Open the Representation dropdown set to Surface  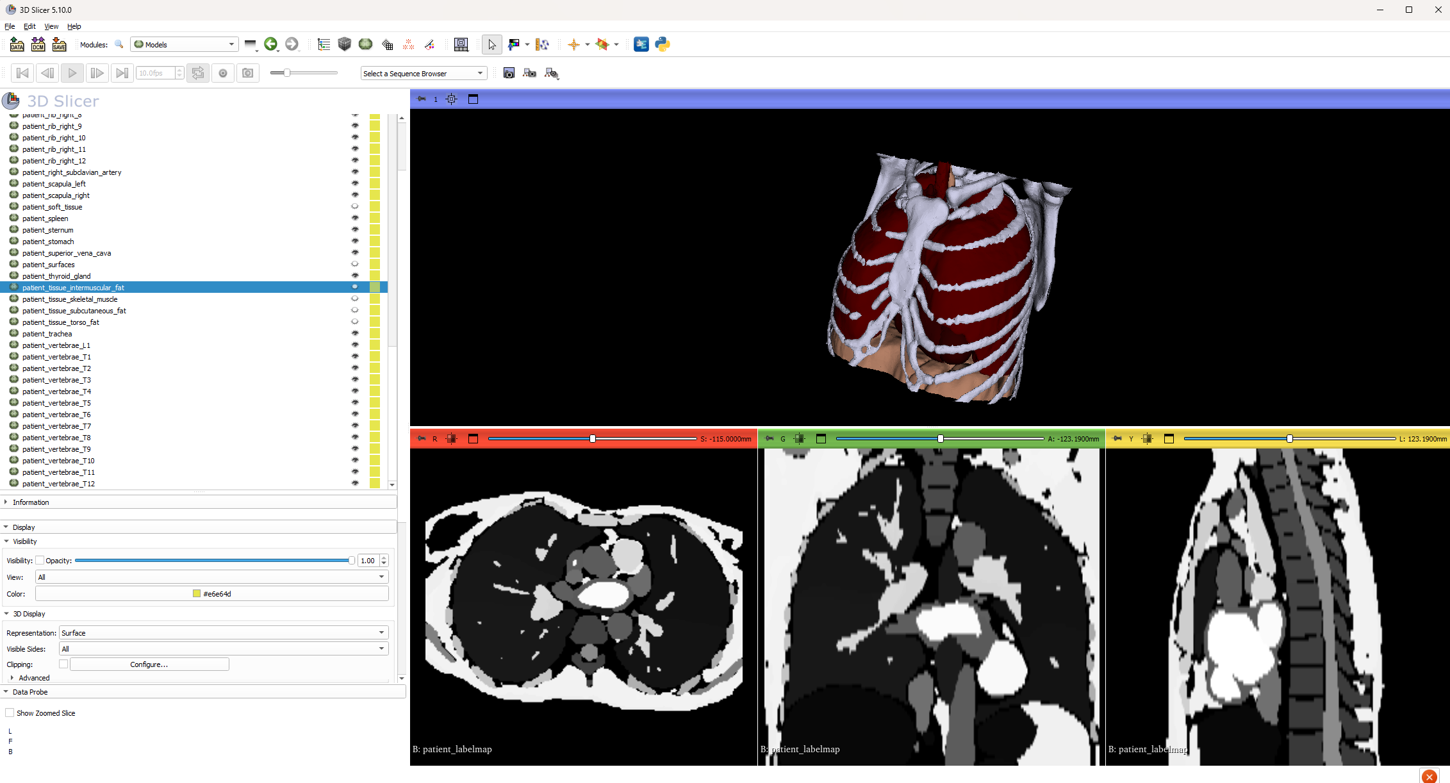click(224, 633)
